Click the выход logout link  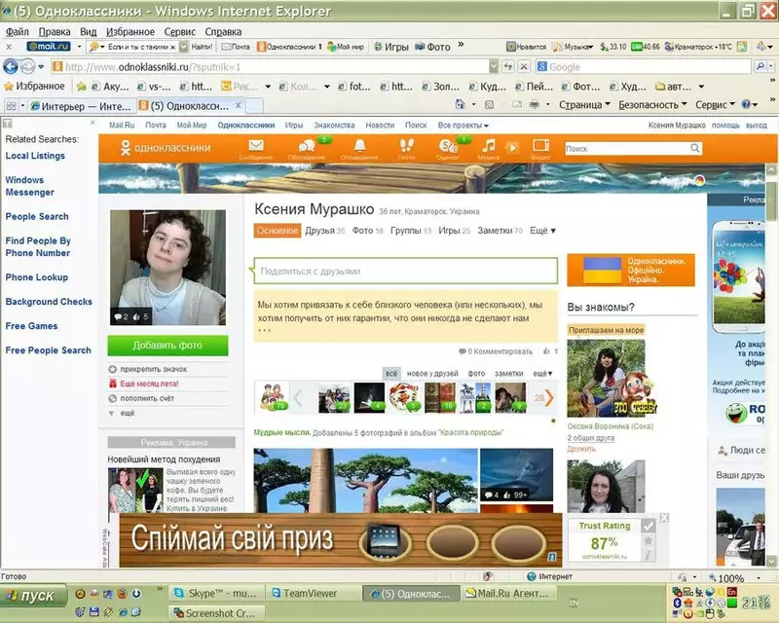click(757, 126)
